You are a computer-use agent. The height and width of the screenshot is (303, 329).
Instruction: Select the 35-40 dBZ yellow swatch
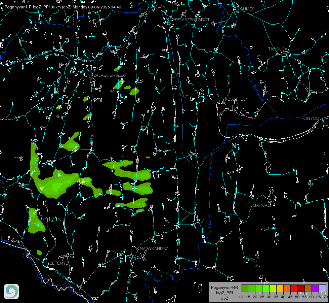280,288
